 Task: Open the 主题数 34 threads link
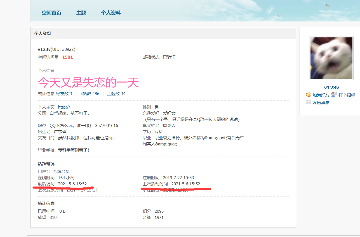116,94
